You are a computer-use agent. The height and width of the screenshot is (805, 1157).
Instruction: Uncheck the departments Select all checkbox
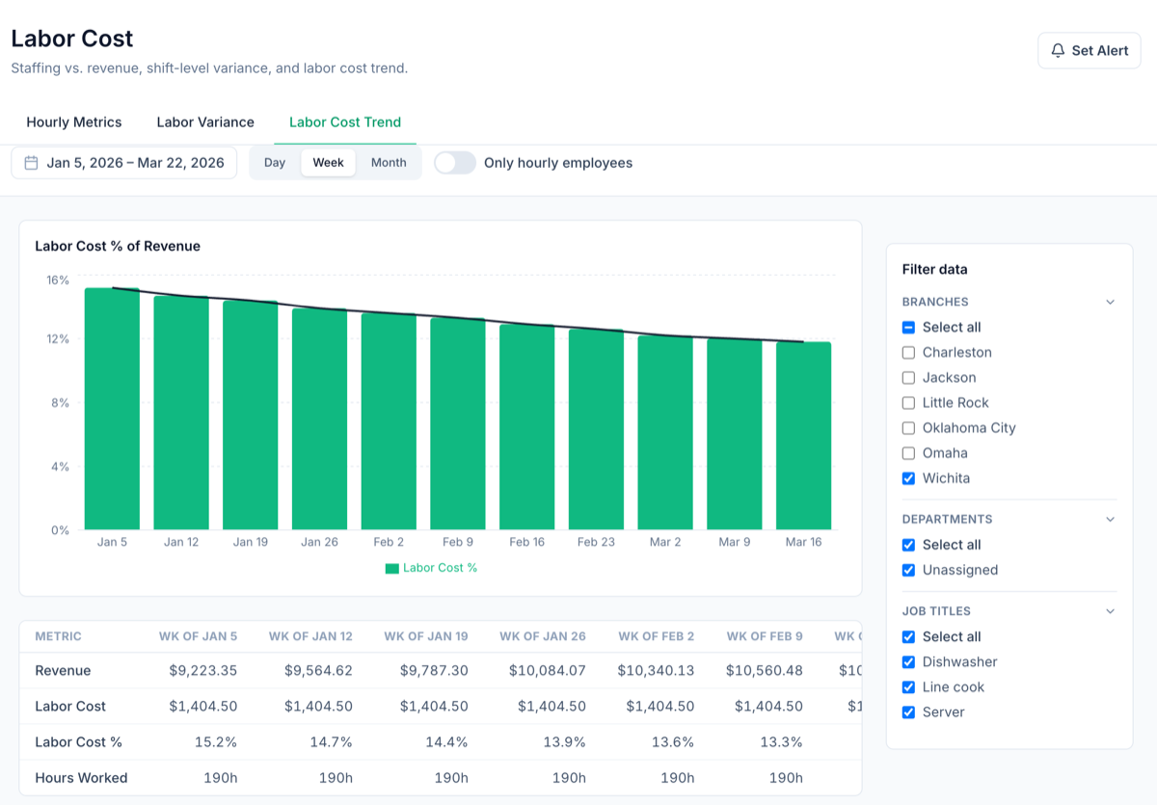(x=908, y=545)
